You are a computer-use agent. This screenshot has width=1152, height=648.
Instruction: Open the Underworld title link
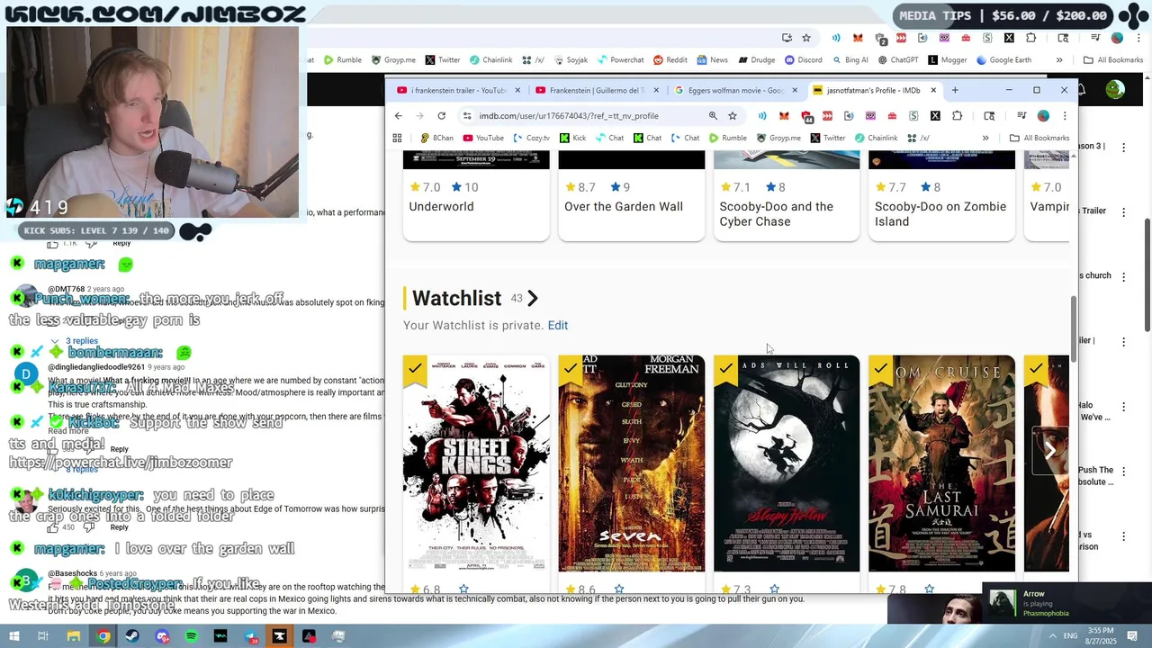(x=441, y=206)
